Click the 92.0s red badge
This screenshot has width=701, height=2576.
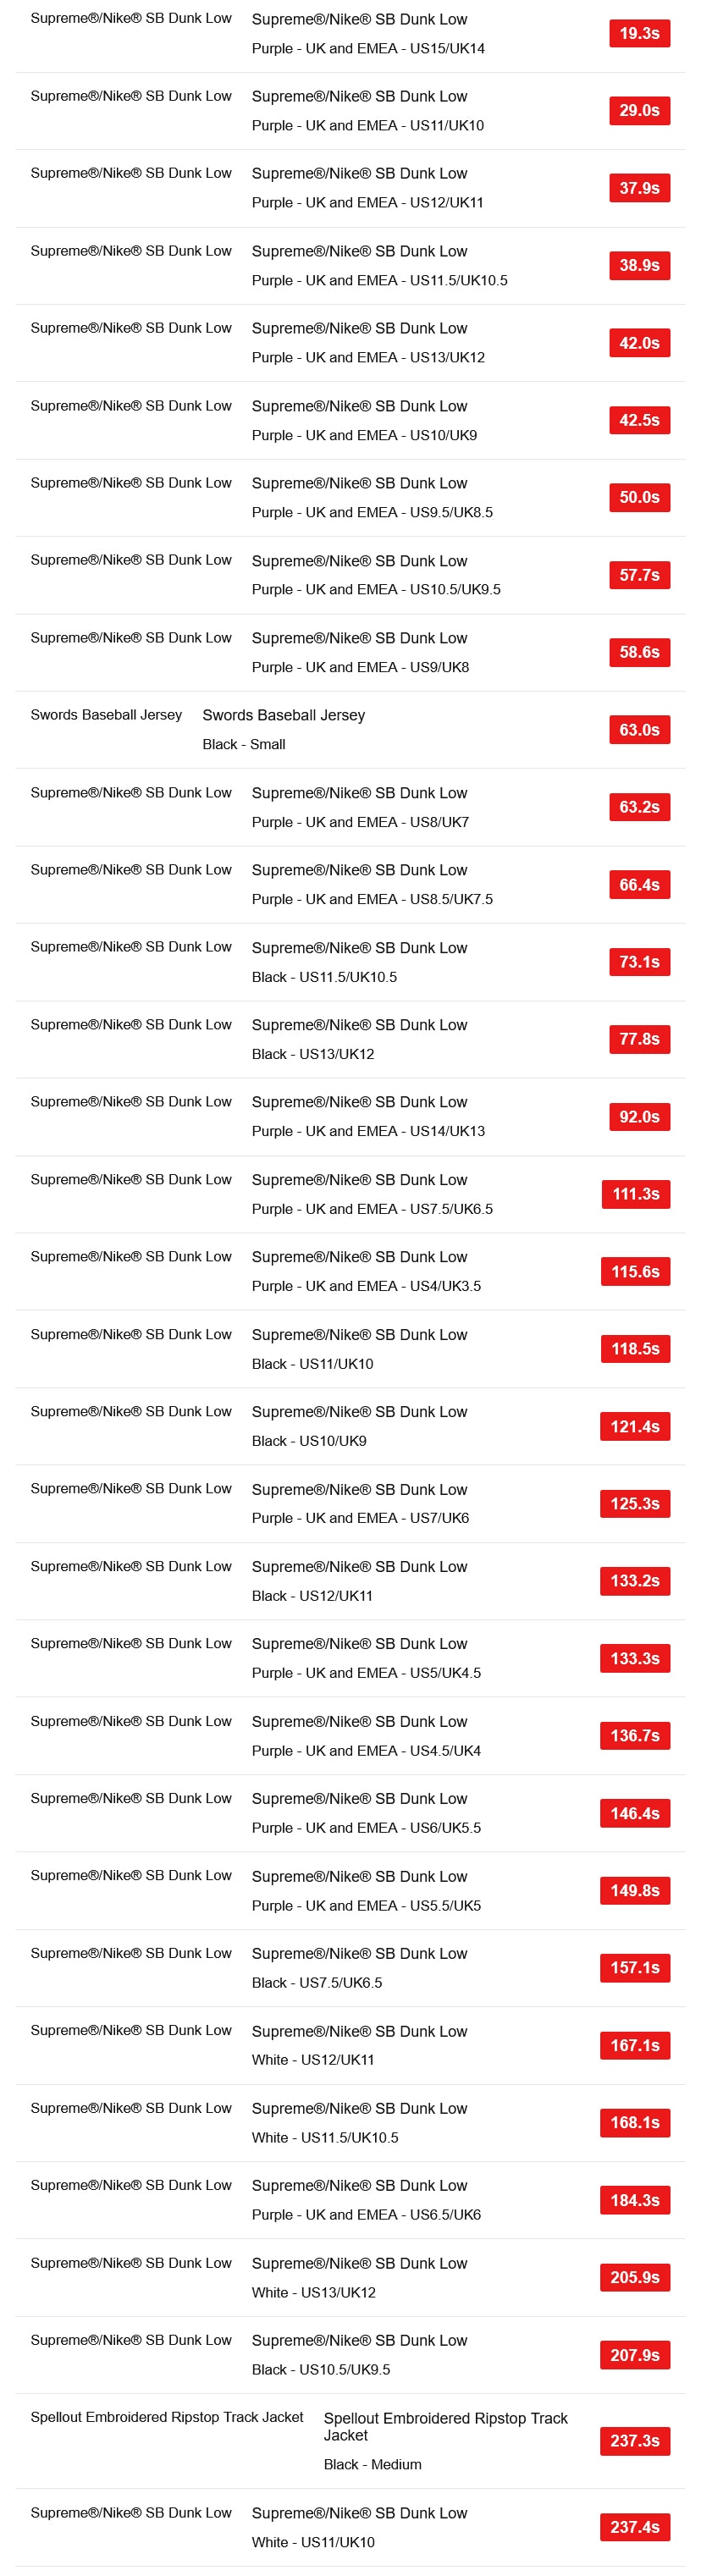pyautogui.click(x=638, y=1117)
